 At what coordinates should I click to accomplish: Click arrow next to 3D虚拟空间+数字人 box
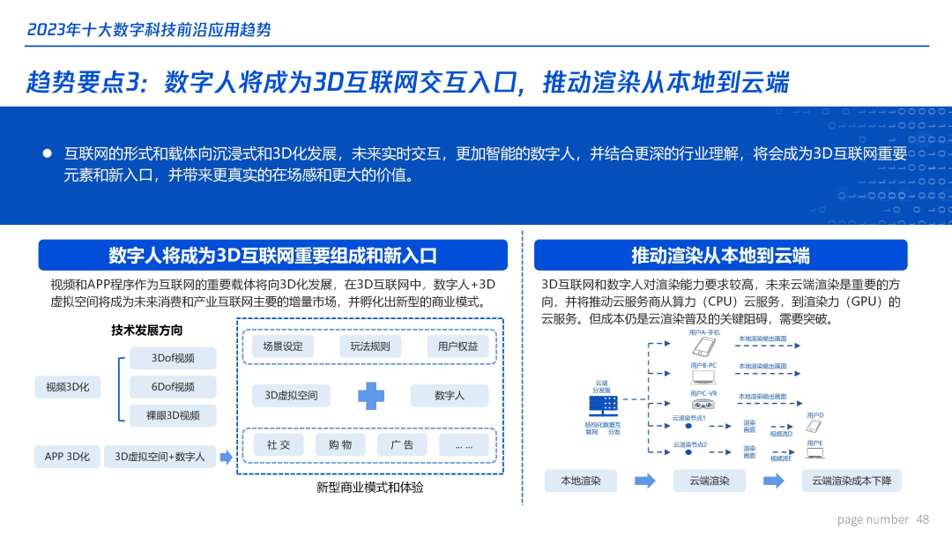click(x=226, y=457)
